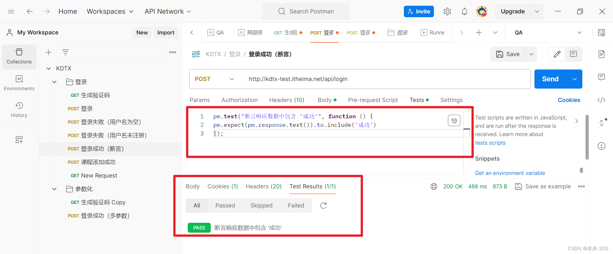The height and width of the screenshot is (254, 613).
Task: Open response Headers (20) tab
Action: (264, 186)
